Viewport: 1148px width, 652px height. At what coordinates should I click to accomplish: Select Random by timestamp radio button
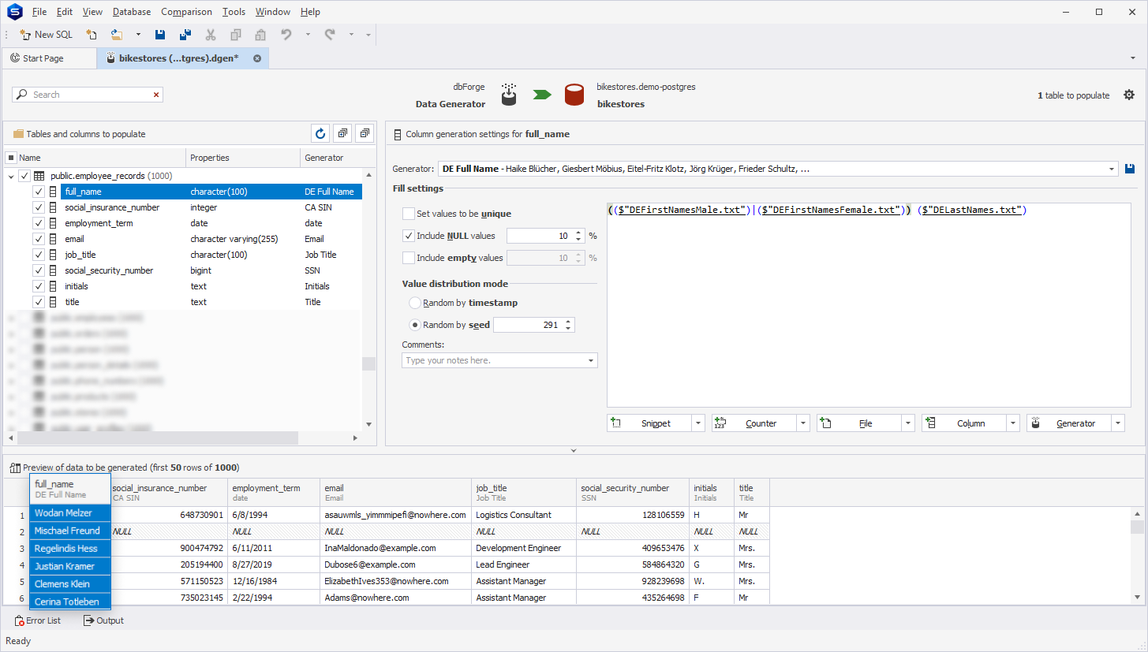point(415,303)
